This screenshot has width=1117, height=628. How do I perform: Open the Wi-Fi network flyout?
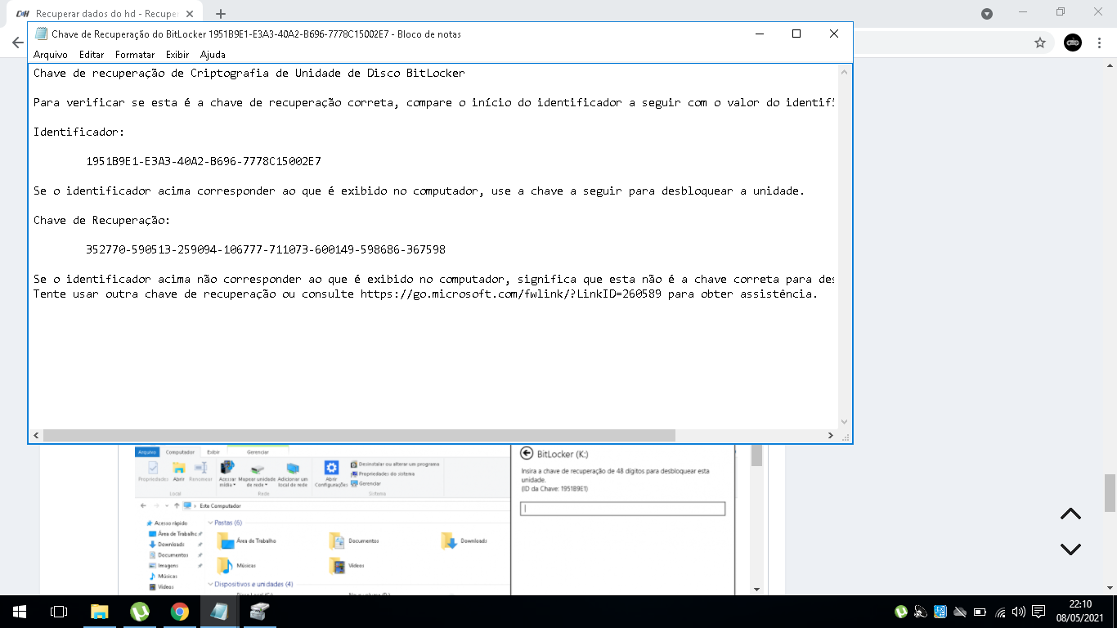[x=1000, y=611]
